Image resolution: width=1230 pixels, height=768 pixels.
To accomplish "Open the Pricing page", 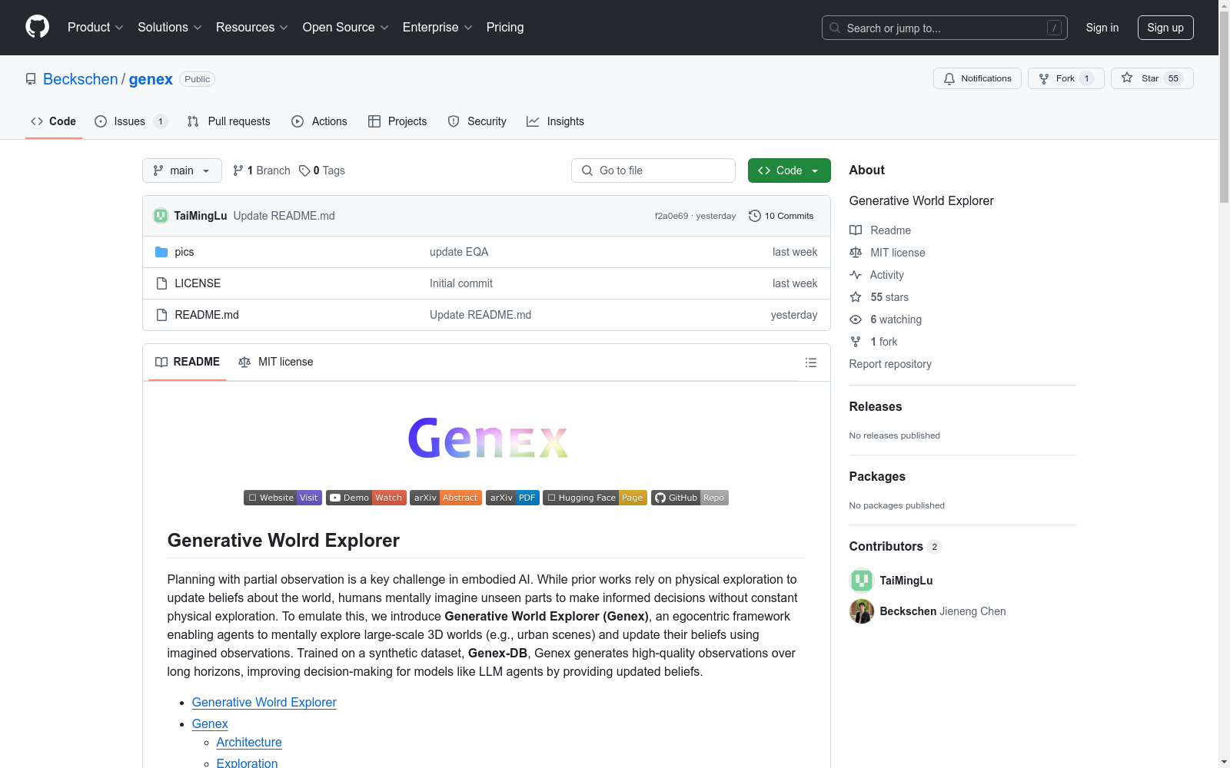I will pos(505,27).
